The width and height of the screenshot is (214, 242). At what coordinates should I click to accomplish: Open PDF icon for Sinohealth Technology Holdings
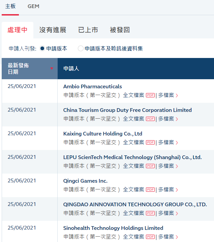point(150,237)
